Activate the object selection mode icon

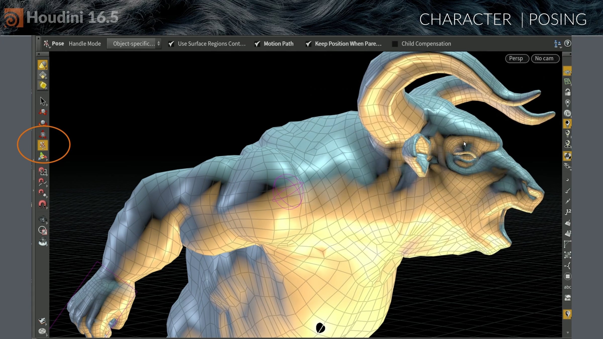pyautogui.click(x=43, y=65)
